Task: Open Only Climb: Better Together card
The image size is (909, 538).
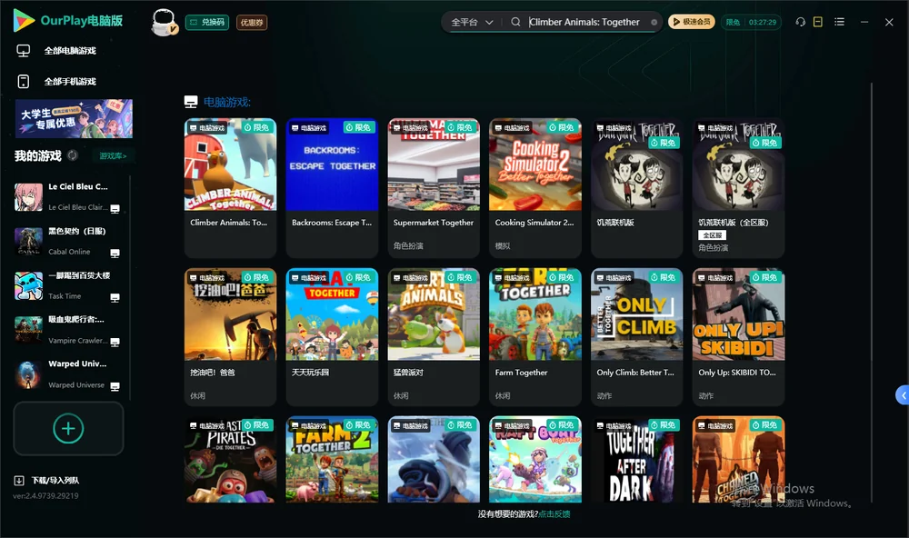Action: pyautogui.click(x=636, y=337)
